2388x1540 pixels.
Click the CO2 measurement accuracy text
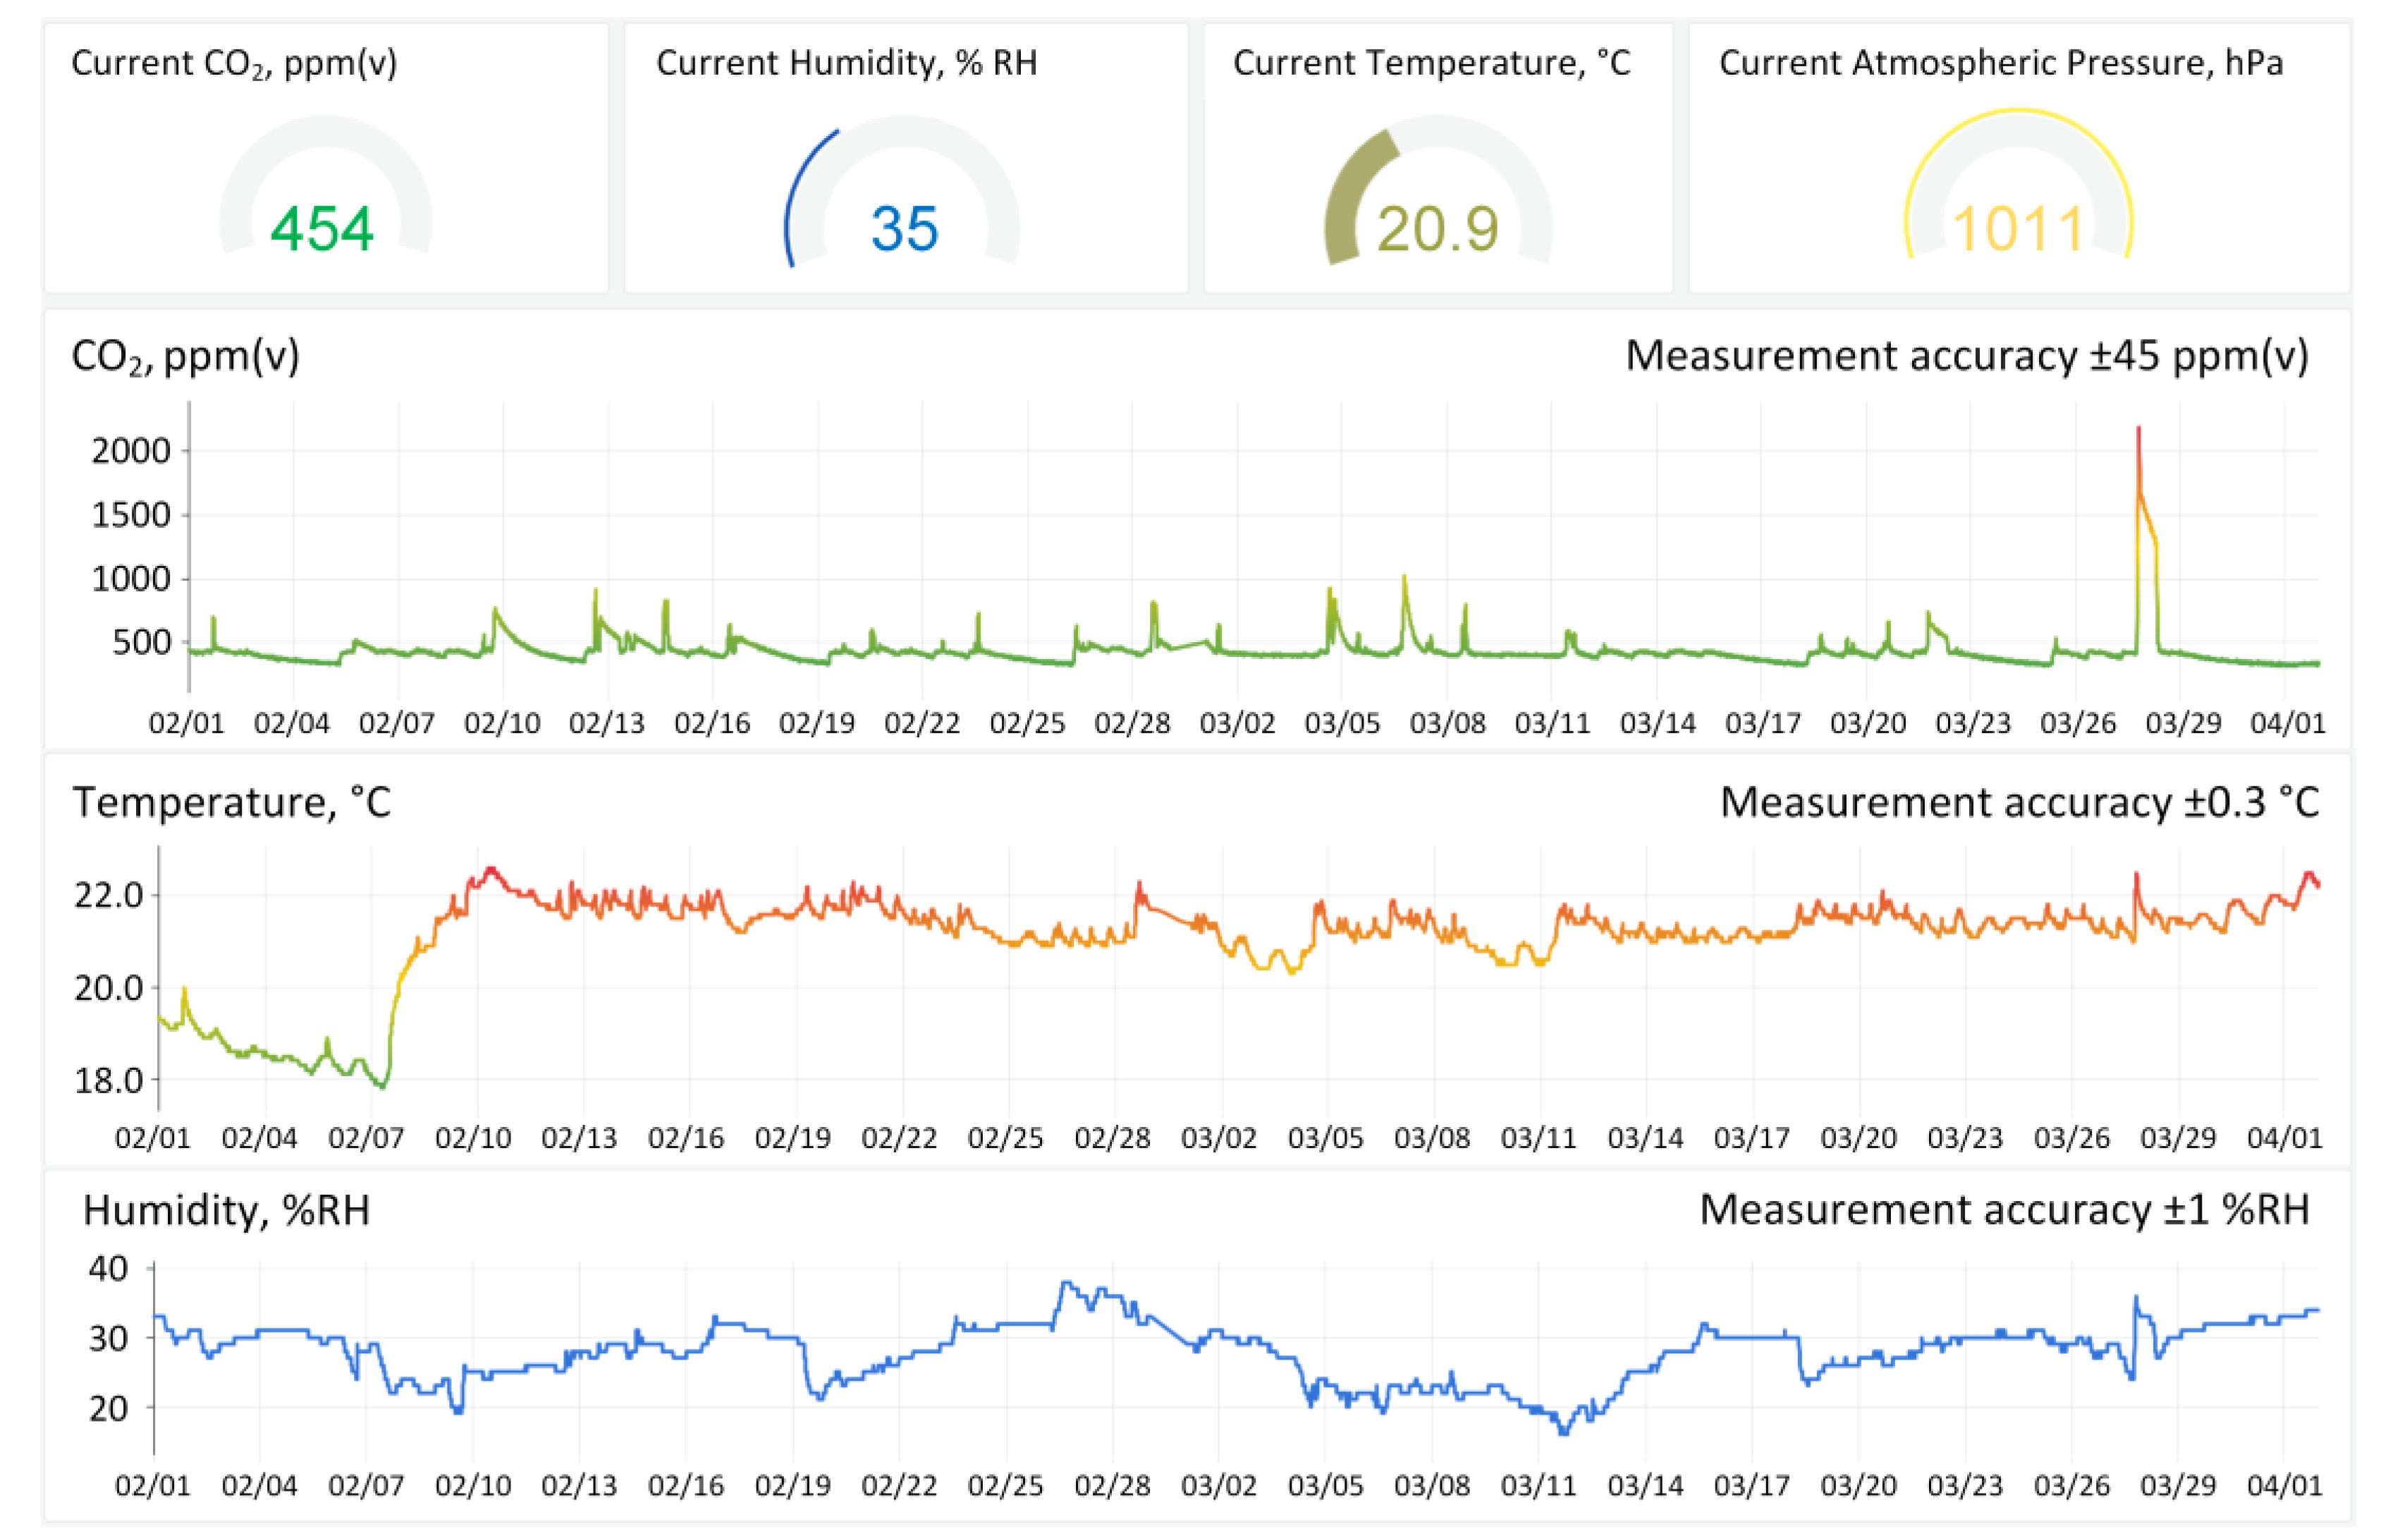point(1966,357)
